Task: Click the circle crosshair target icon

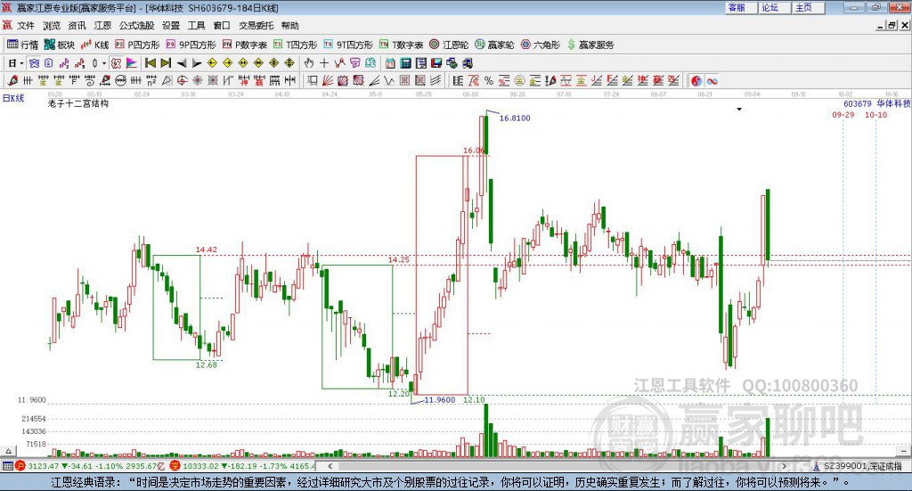Action: 182,81
